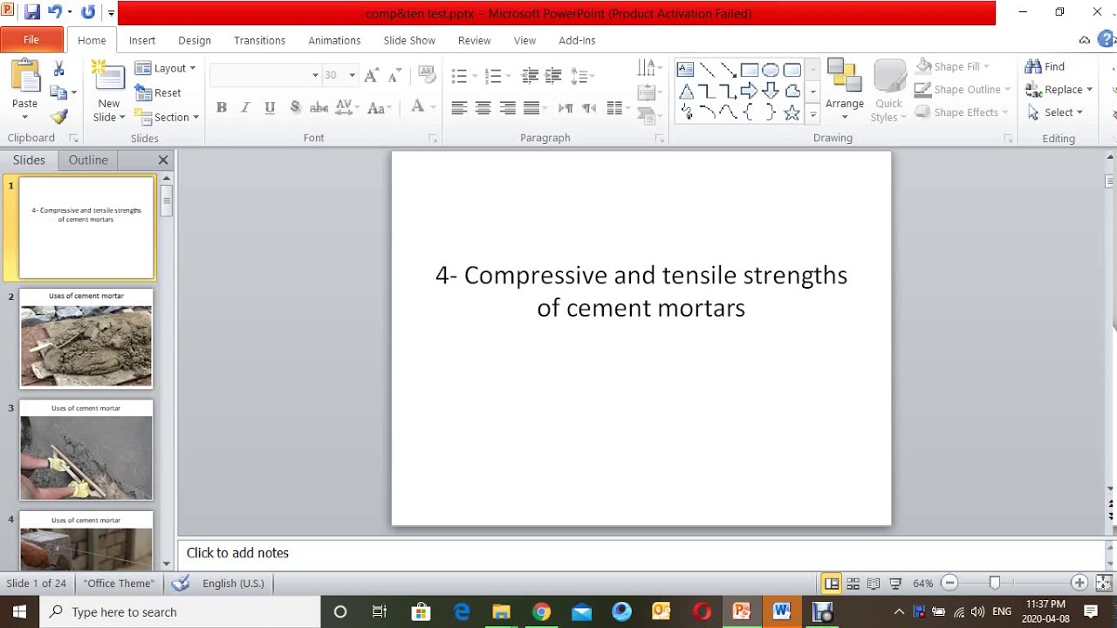Select the Down Arrow shape

(771, 91)
